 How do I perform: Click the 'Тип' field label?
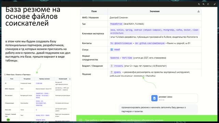(x=84, y=24)
